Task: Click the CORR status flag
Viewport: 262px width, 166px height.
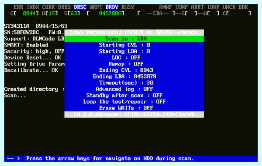Action: pyautogui.click(x=48, y=7)
